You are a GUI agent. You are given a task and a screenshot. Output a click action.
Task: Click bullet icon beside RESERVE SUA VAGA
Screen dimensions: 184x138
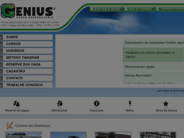1,65
